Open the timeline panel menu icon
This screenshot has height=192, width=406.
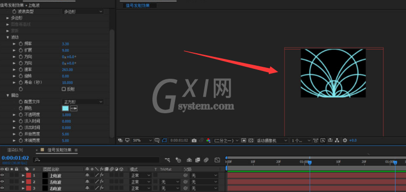(76, 150)
